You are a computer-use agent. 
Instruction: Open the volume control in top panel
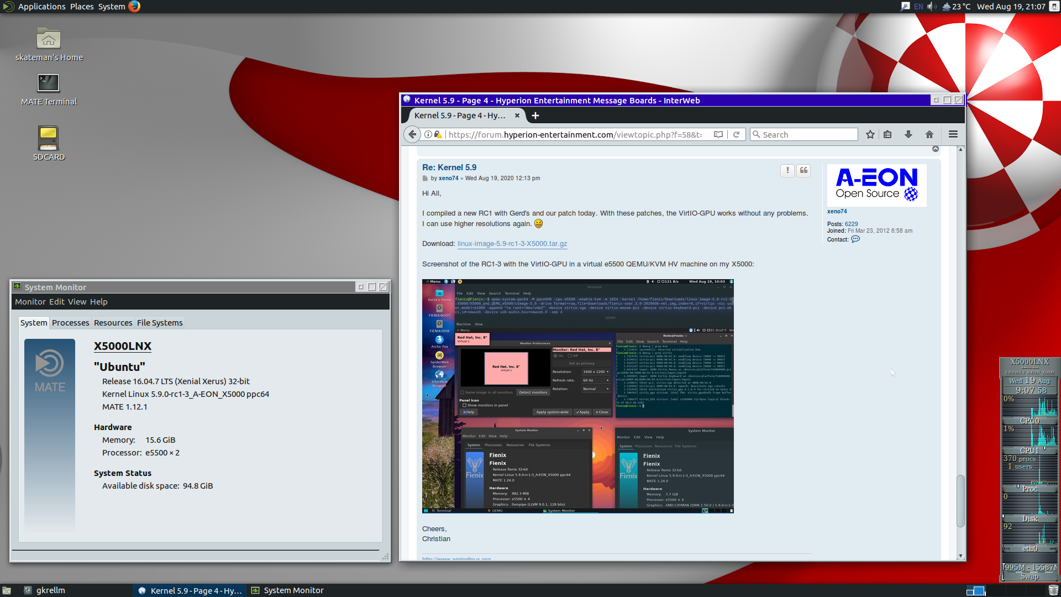tap(932, 7)
